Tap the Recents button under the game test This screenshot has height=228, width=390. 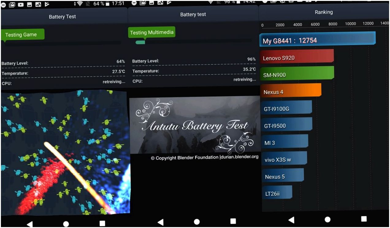coord(102,223)
